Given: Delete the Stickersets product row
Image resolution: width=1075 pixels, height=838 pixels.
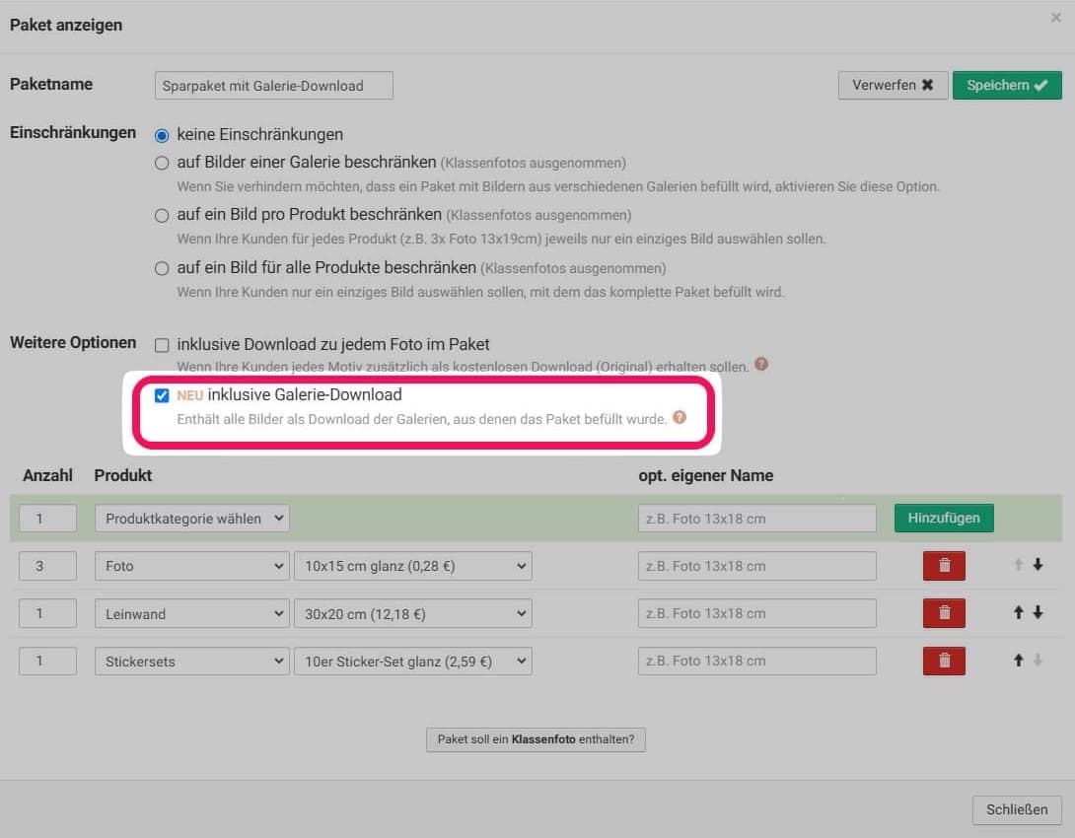Looking at the screenshot, I should [944, 661].
